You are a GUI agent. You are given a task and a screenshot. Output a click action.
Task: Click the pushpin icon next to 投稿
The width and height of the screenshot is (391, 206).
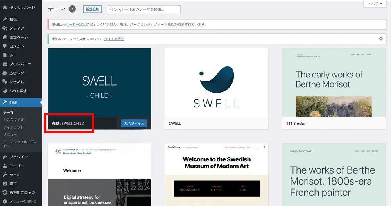click(5, 19)
